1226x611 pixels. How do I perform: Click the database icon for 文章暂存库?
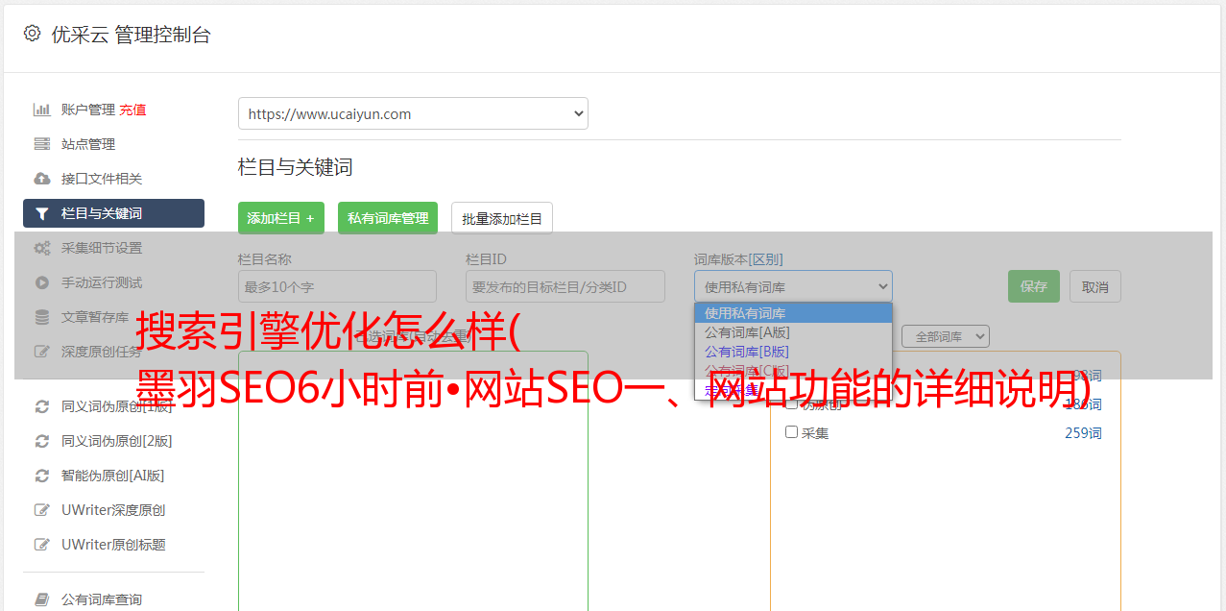[42, 317]
